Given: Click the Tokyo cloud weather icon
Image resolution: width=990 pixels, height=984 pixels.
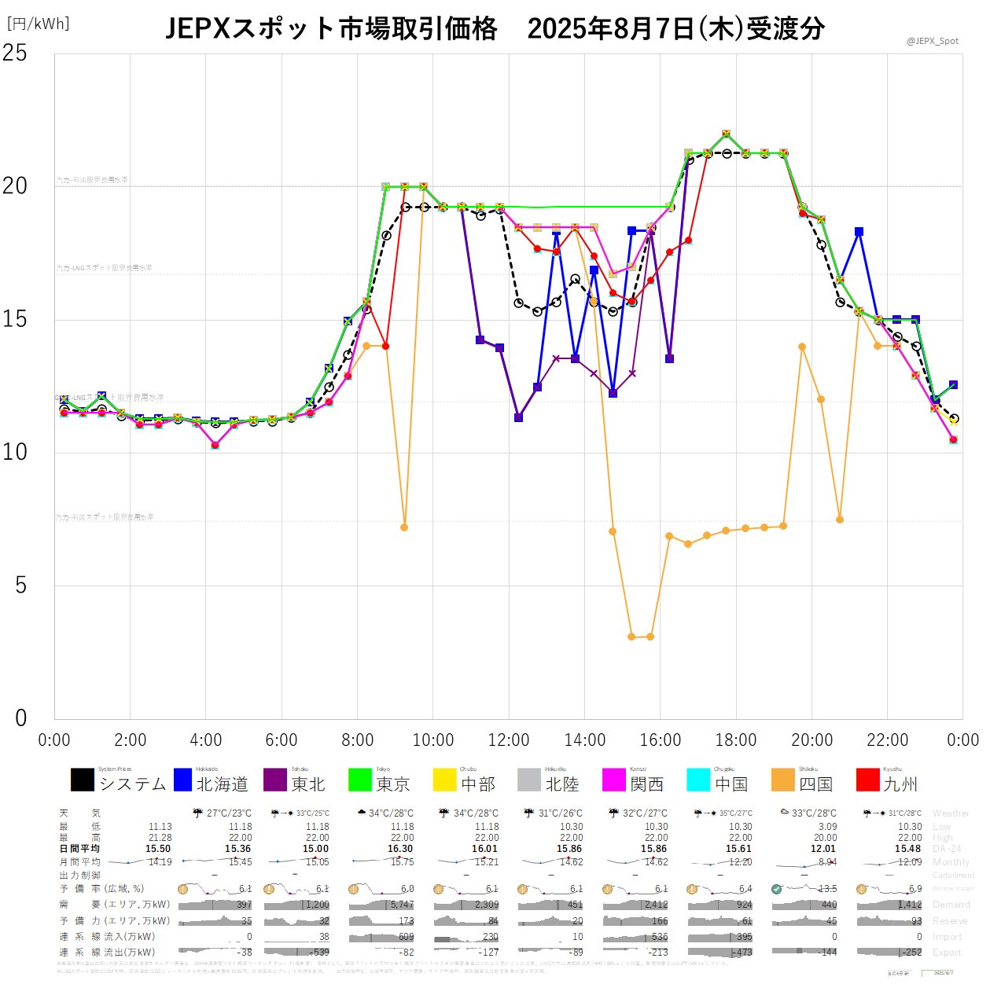Looking at the screenshot, I should point(361,813).
